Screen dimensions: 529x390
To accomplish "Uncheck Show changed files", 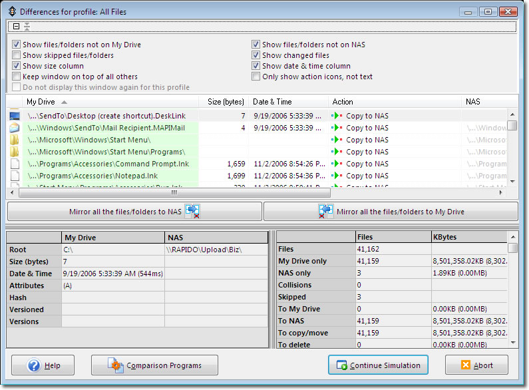I will tap(256, 55).
